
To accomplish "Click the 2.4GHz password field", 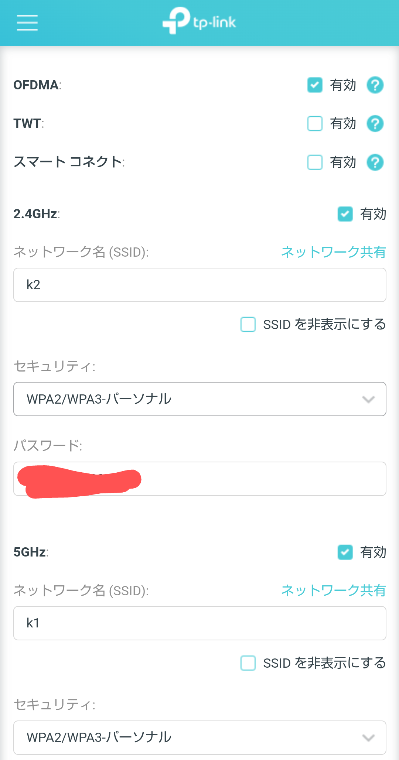I will [259, 479].
